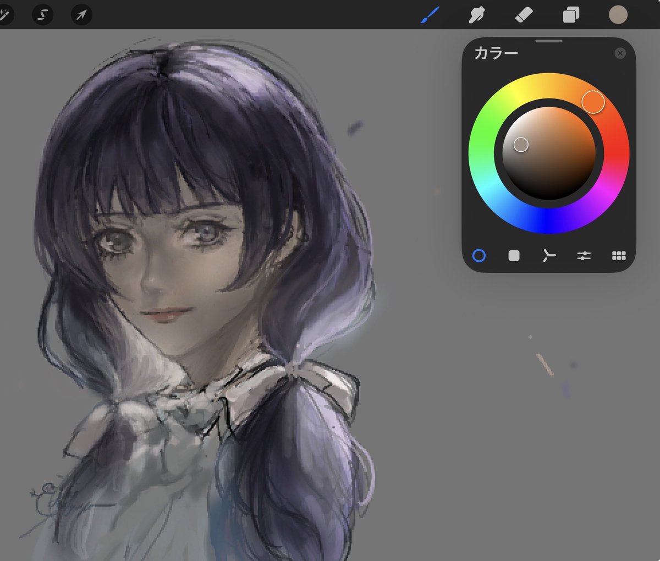Screen dimensions: 660x561
Task: Open the Layers panel
Action: [571, 15]
